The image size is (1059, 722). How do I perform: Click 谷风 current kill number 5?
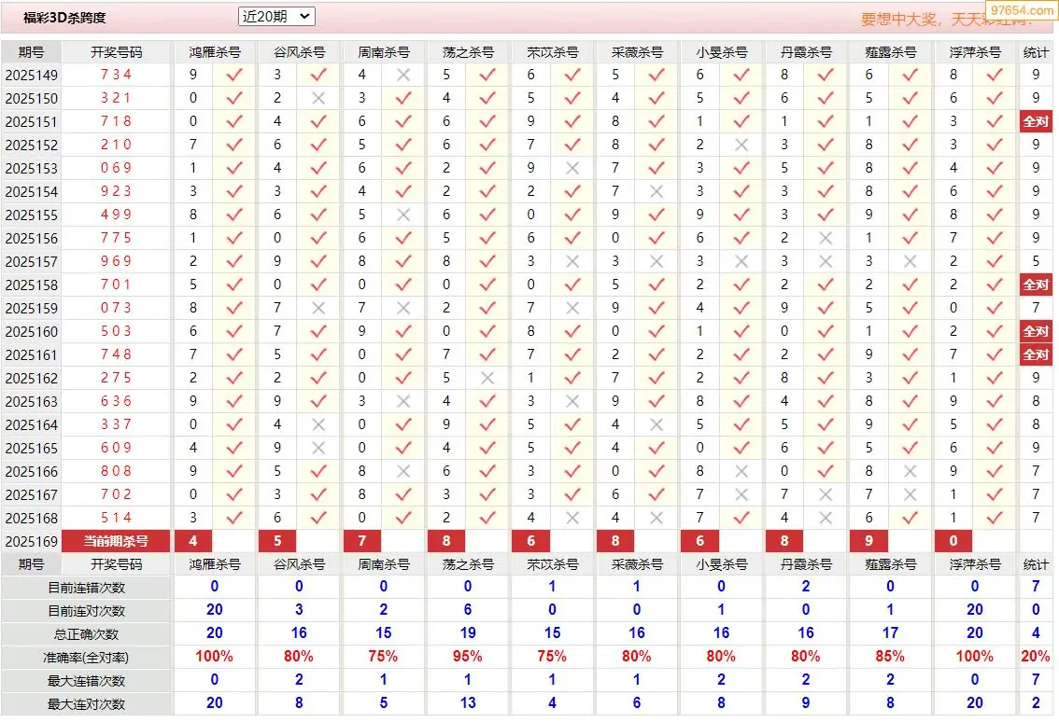[277, 541]
